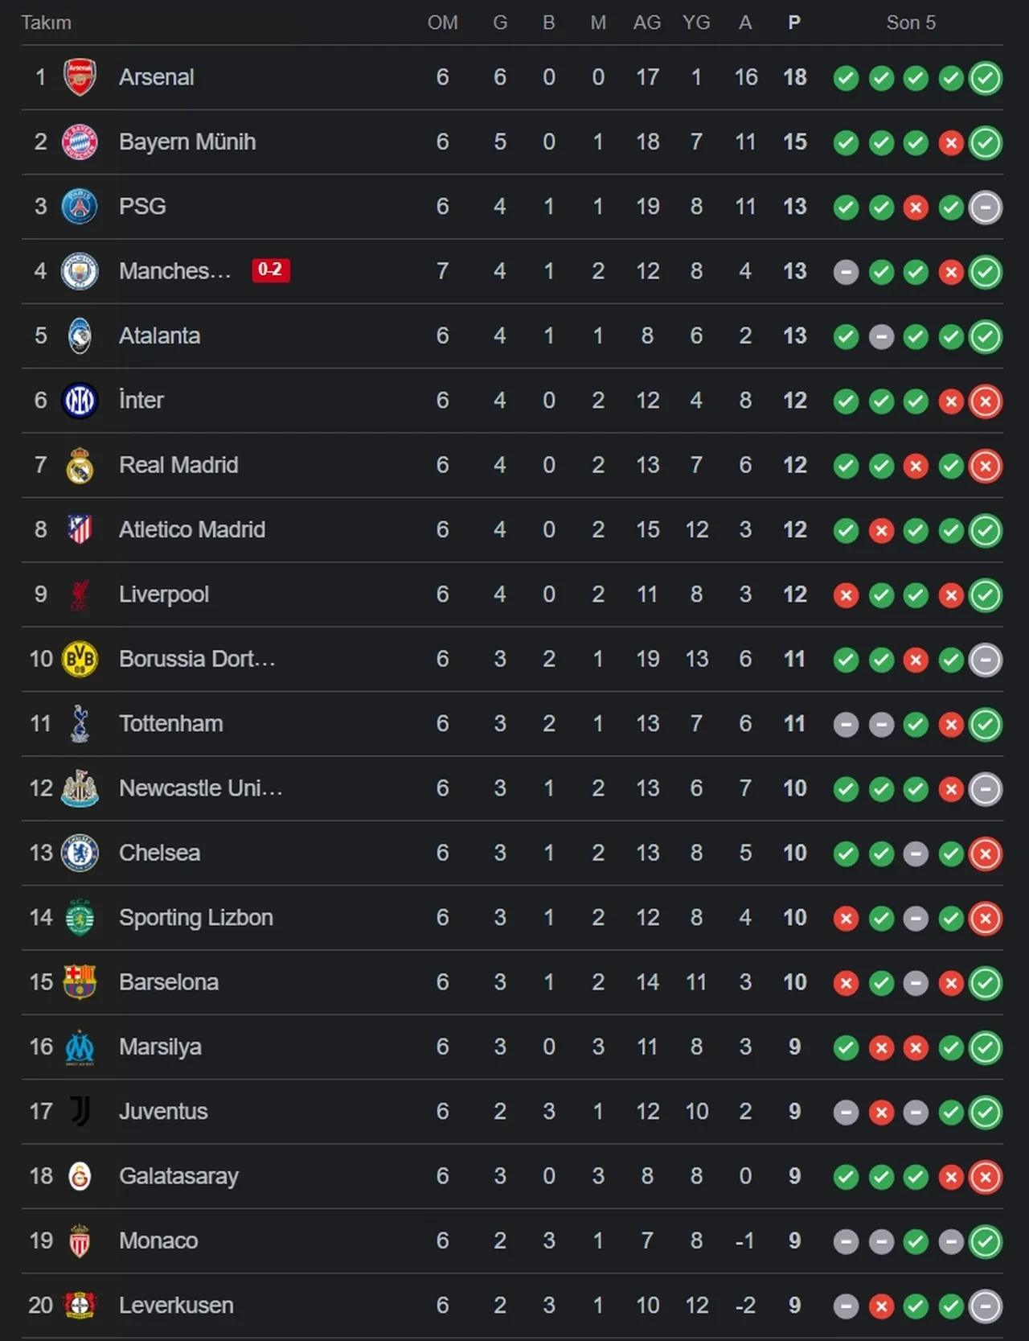Image resolution: width=1029 pixels, height=1341 pixels.
Task: Click the PSG club badge
Action: point(80,207)
